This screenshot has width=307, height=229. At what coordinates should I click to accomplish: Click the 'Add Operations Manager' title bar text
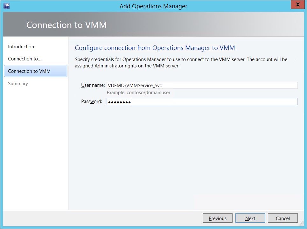click(153, 6)
